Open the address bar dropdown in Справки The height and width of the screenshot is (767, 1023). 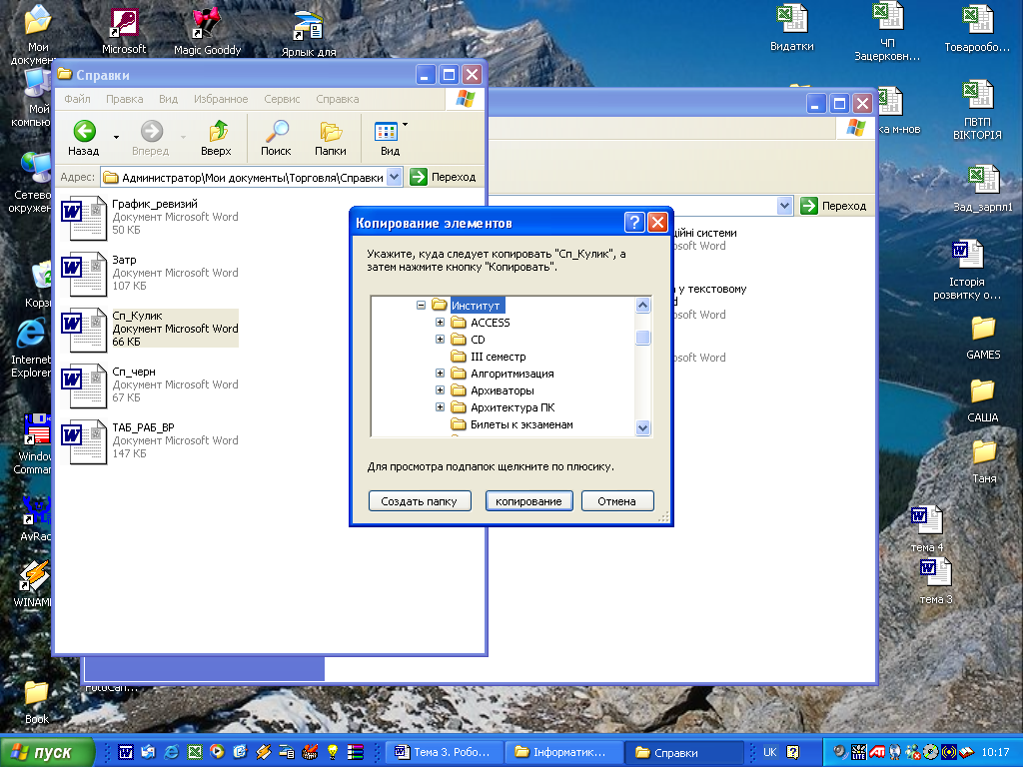(x=394, y=177)
